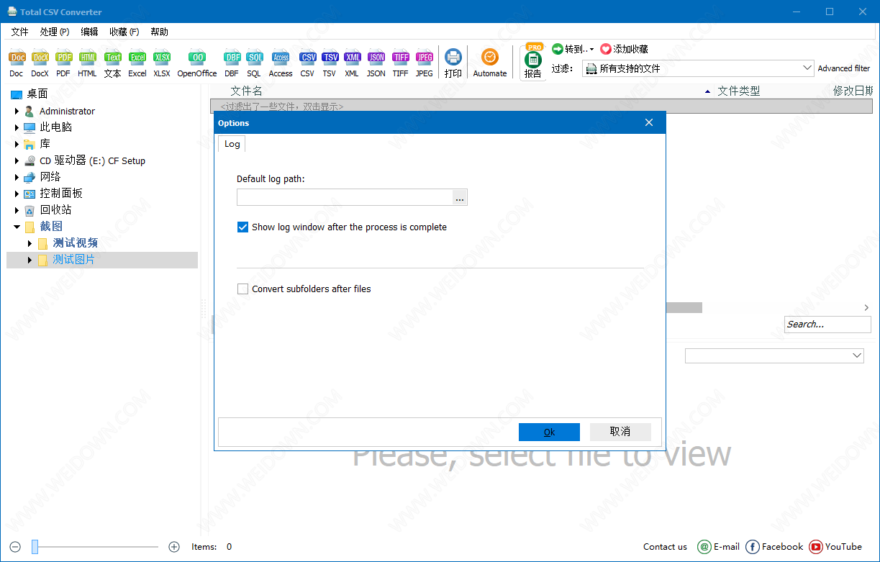Open the 编辑 menu

pyautogui.click(x=89, y=32)
